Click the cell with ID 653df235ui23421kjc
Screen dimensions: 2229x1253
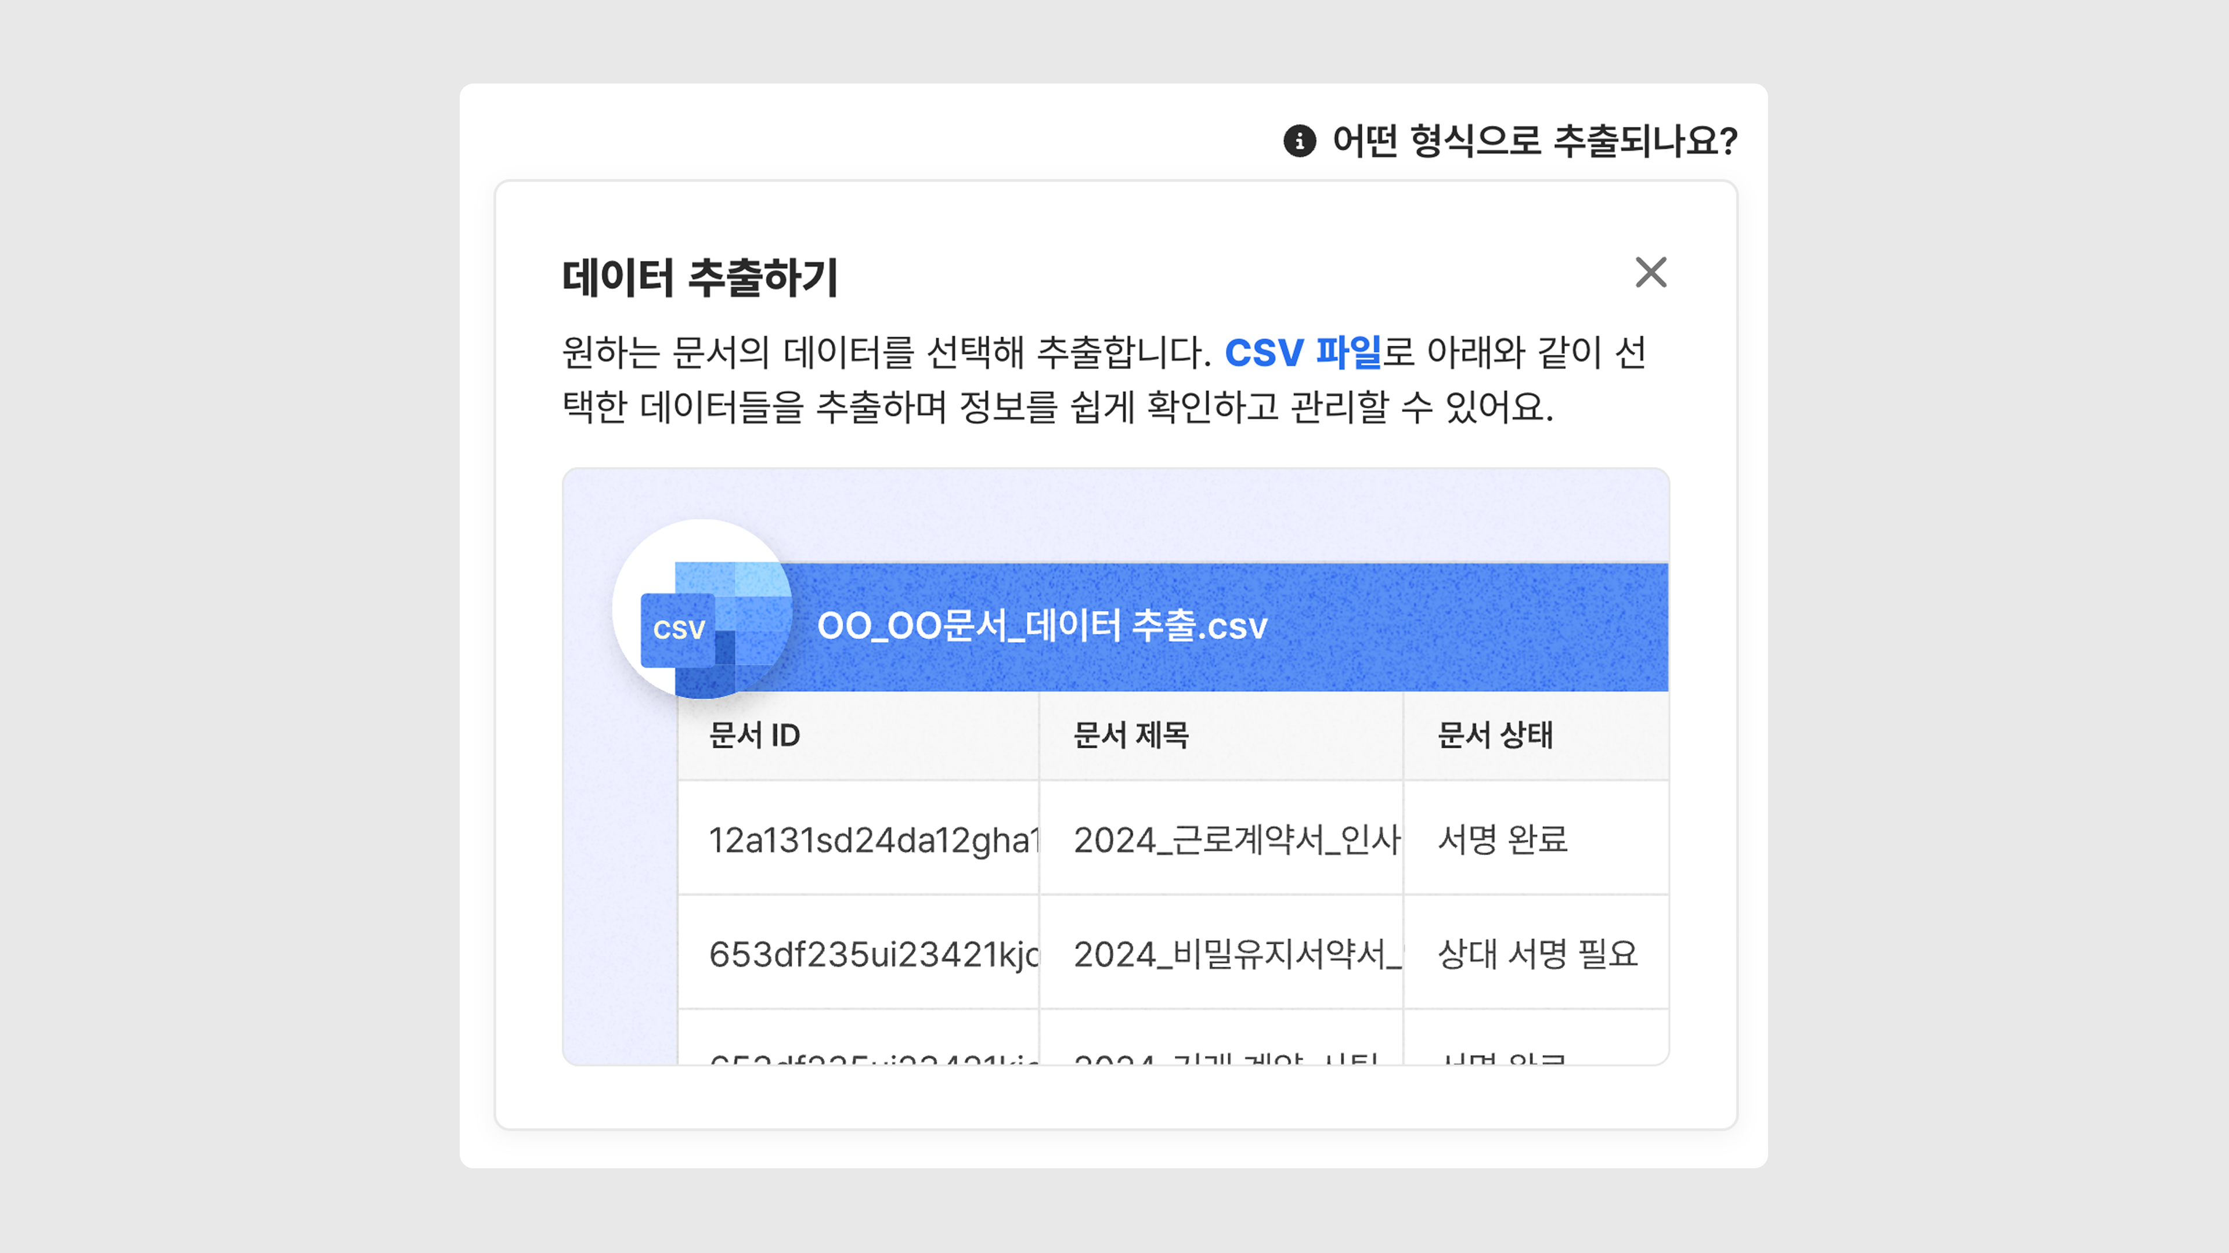pos(871,954)
